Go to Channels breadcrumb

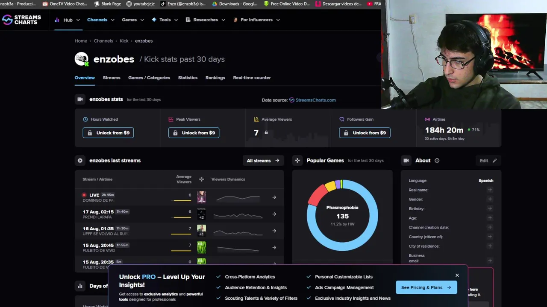(103, 41)
